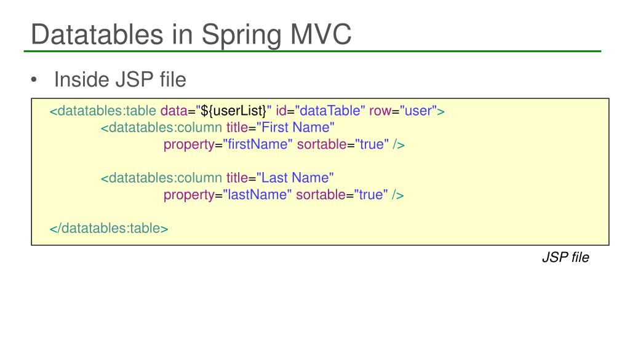The image size is (630, 354).
Task: Select the title value "First Name"
Action: coord(295,128)
